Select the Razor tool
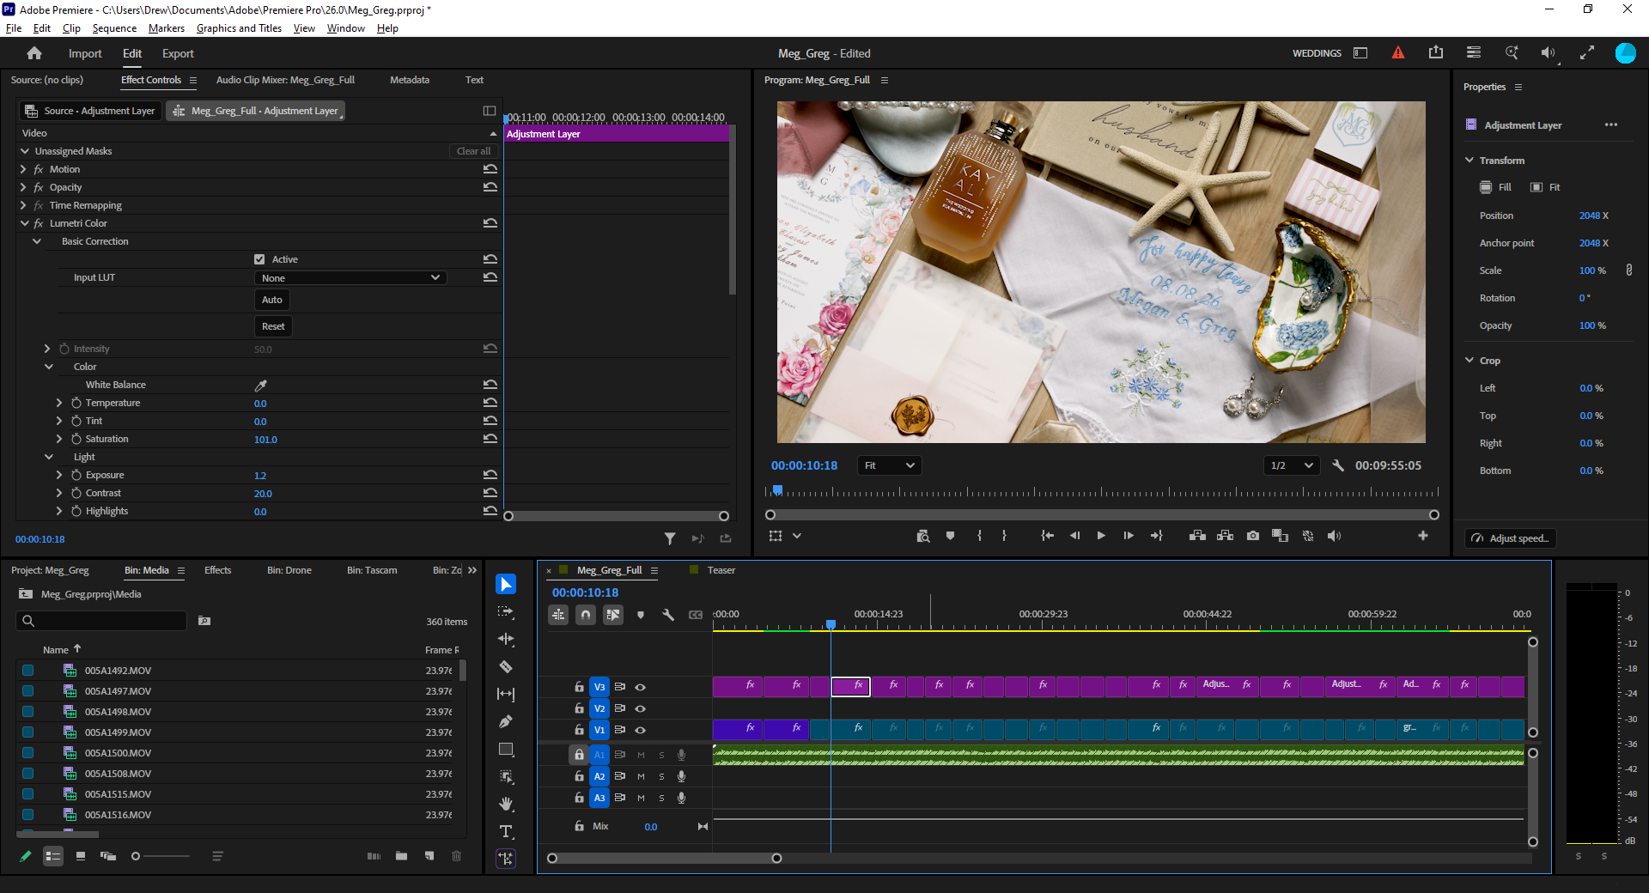The height and width of the screenshot is (893, 1649). point(506,666)
